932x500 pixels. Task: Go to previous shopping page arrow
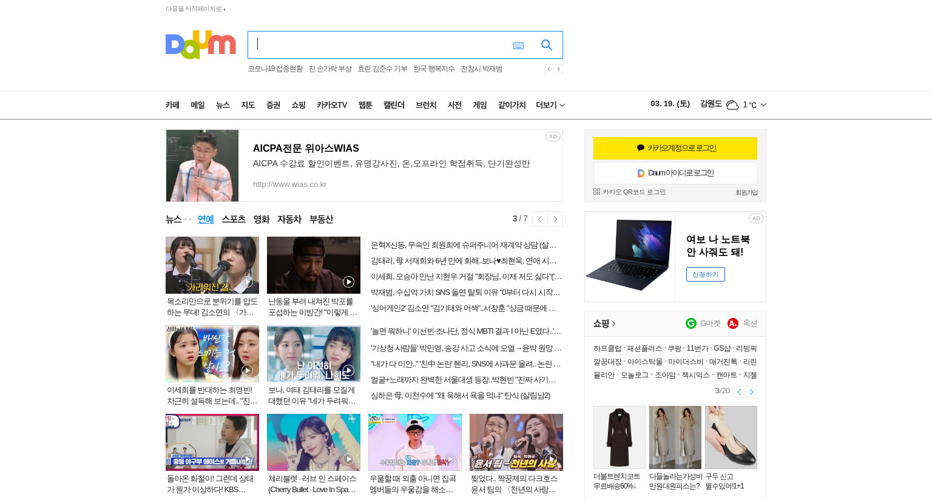(739, 392)
